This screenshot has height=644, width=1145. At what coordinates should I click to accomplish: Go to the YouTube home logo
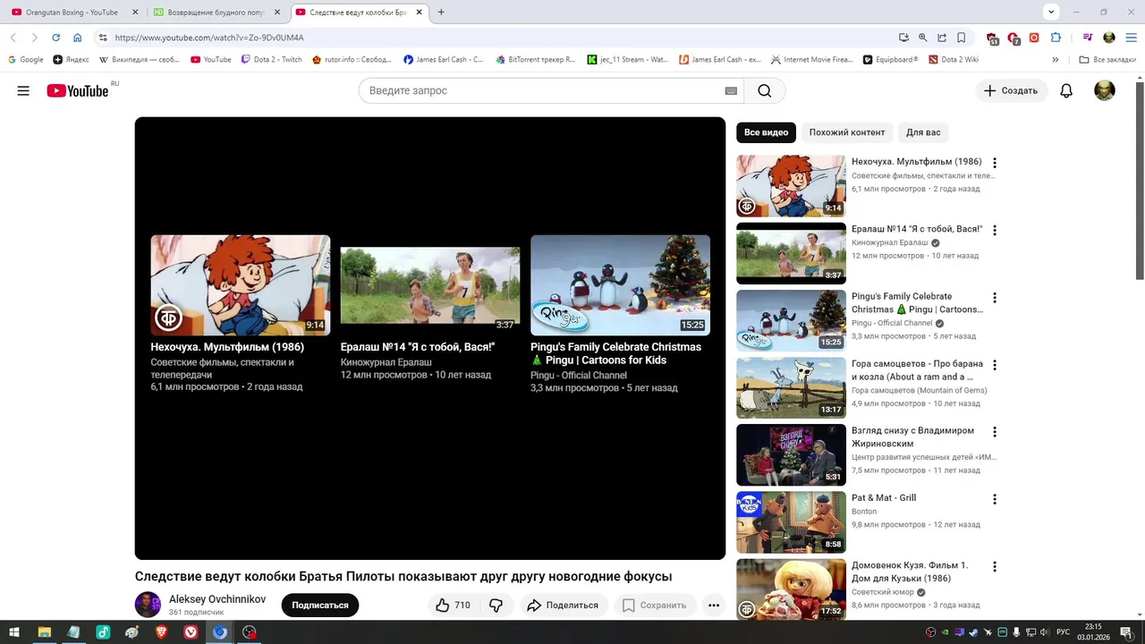pos(78,90)
